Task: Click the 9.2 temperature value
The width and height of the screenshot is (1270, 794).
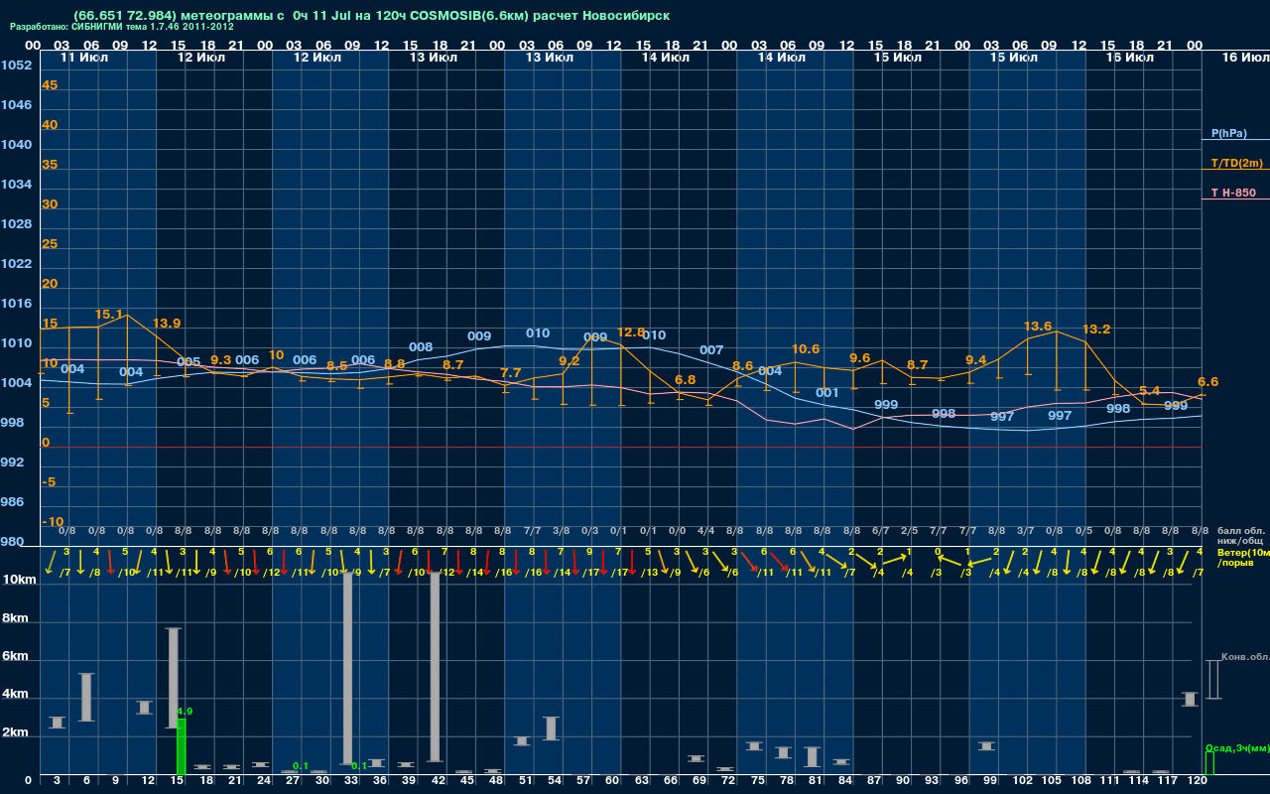Action: [x=570, y=361]
